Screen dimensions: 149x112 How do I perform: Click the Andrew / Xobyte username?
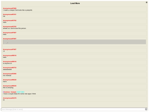(10, 92)
